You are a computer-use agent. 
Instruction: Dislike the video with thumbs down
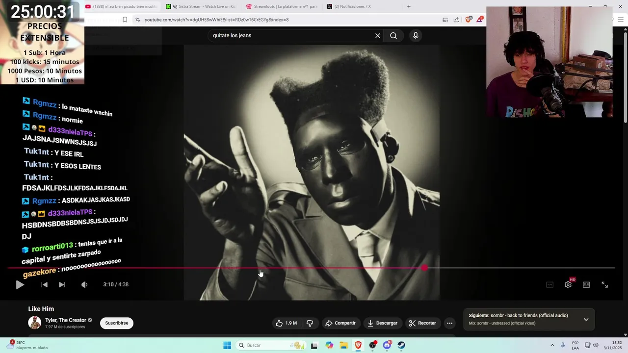[x=310, y=323]
